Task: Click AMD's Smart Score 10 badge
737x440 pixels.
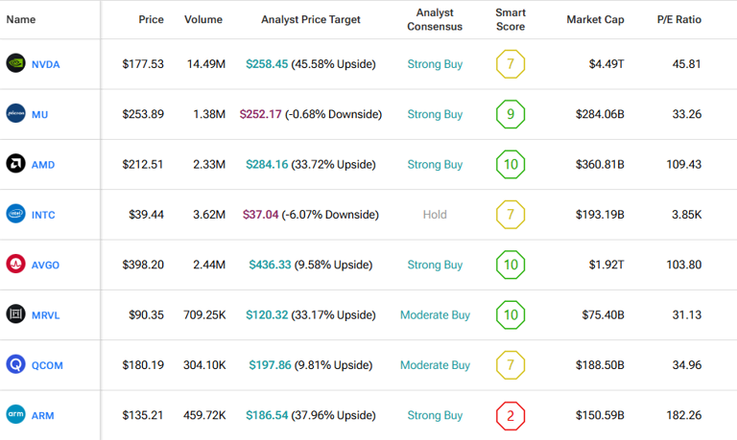Action: pos(511,164)
